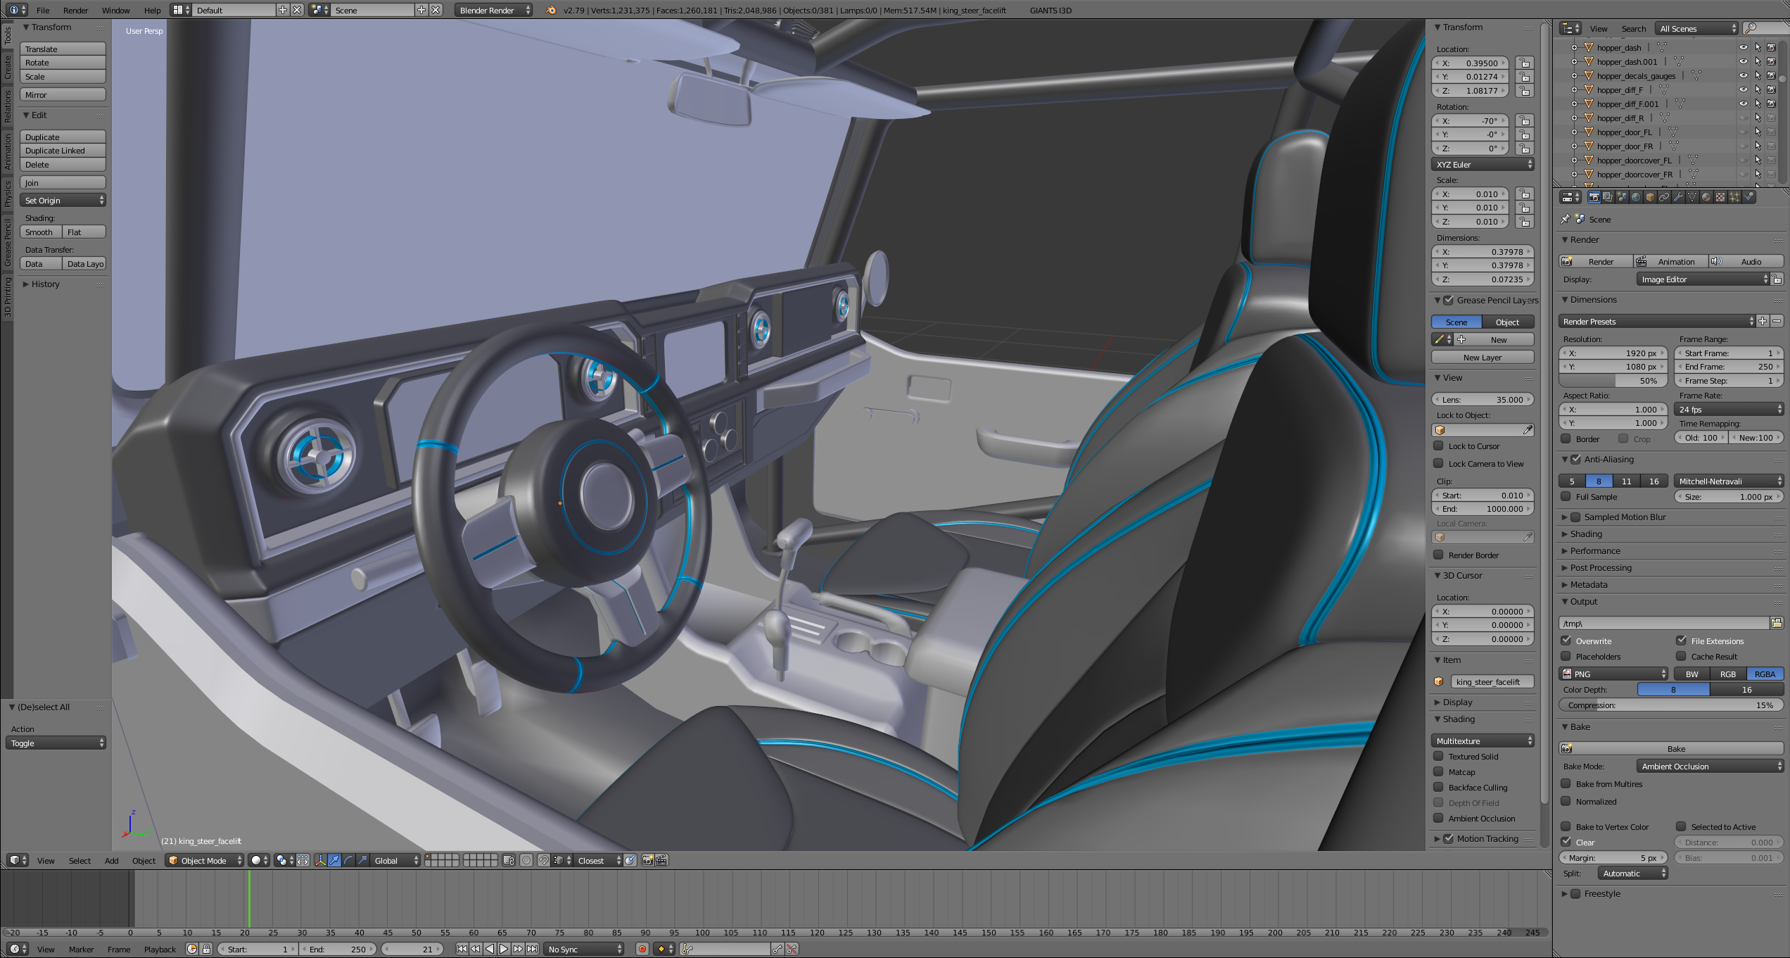Open Render Layers properties tab
Viewport: 1790px width, 958px height.
pos(1608,198)
